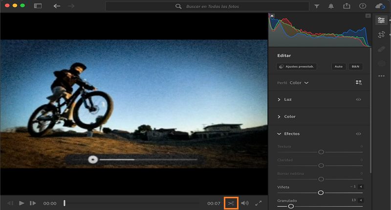Viewport: 391px width, 210px height.
Task: Click the Viñeta slider handle
Action: pos(321,192)
